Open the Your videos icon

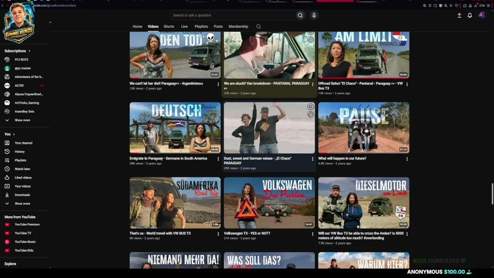point(7,186)
